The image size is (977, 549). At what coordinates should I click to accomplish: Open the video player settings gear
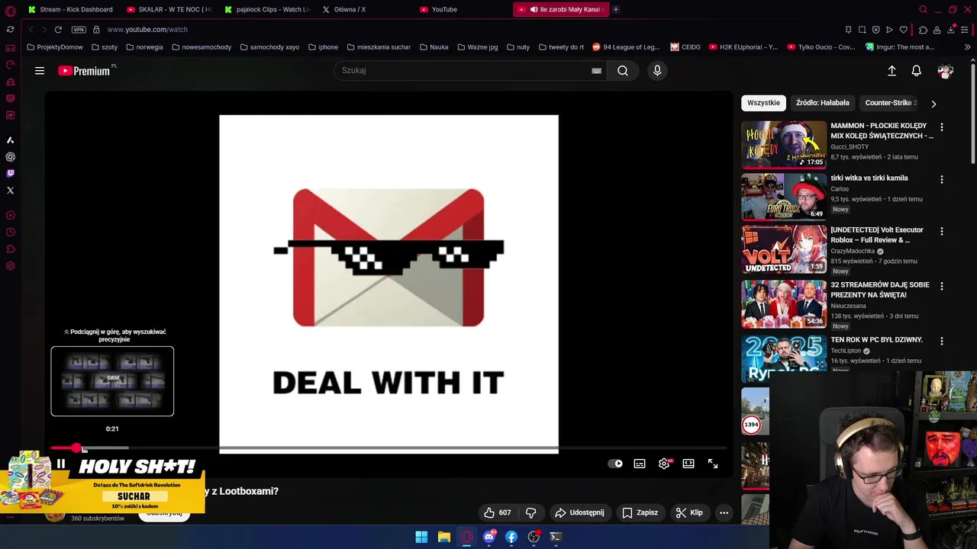tap(664, 464)
